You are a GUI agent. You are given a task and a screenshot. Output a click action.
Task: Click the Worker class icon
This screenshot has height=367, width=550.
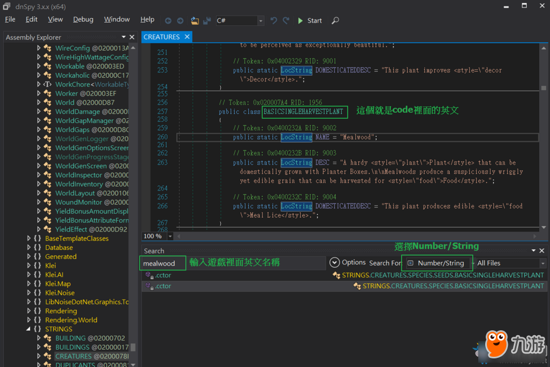click(47, 93)
